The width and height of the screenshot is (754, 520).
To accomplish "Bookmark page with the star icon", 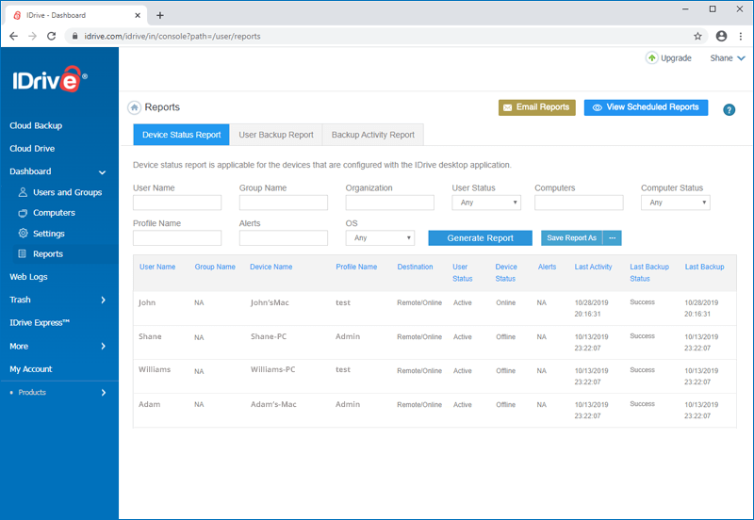I will coord(697,36).
